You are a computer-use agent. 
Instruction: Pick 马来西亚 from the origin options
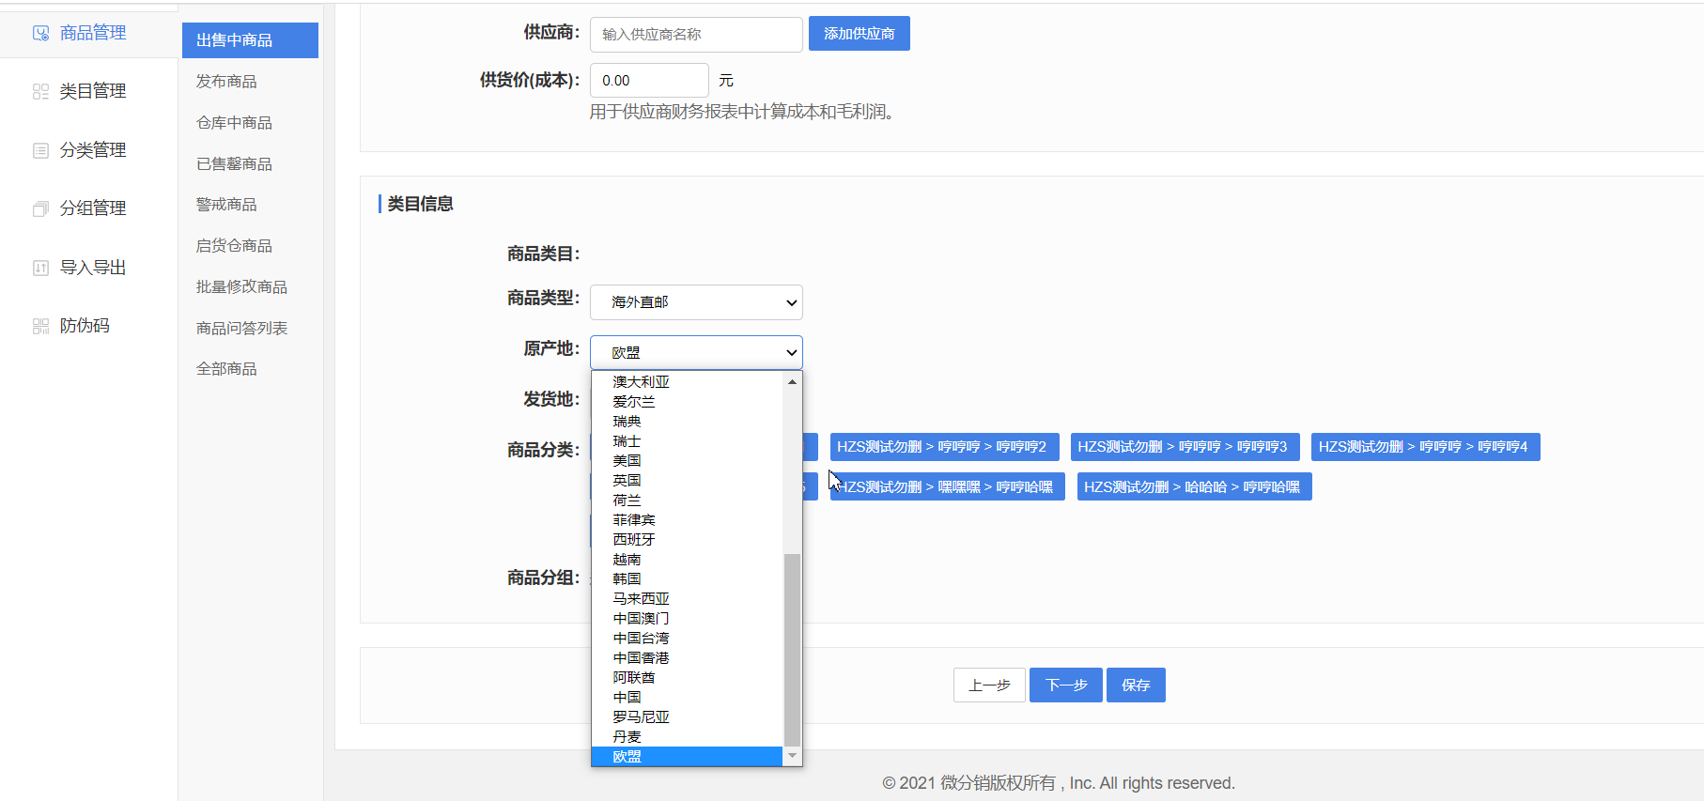click(x=641, y=599)
